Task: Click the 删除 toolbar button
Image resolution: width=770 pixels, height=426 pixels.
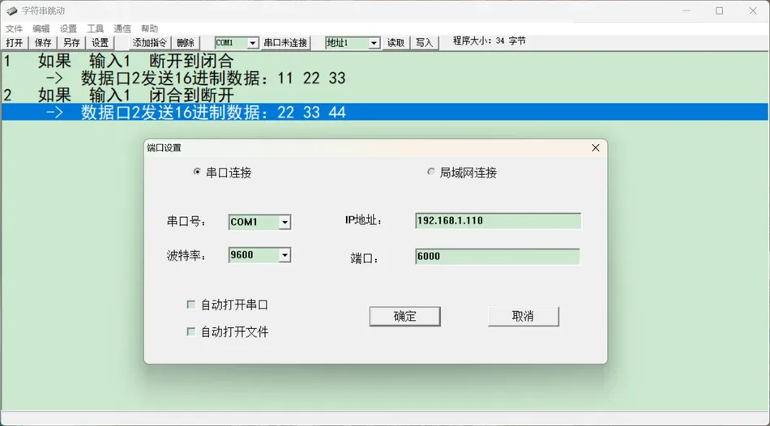Action: coord(186,43)
